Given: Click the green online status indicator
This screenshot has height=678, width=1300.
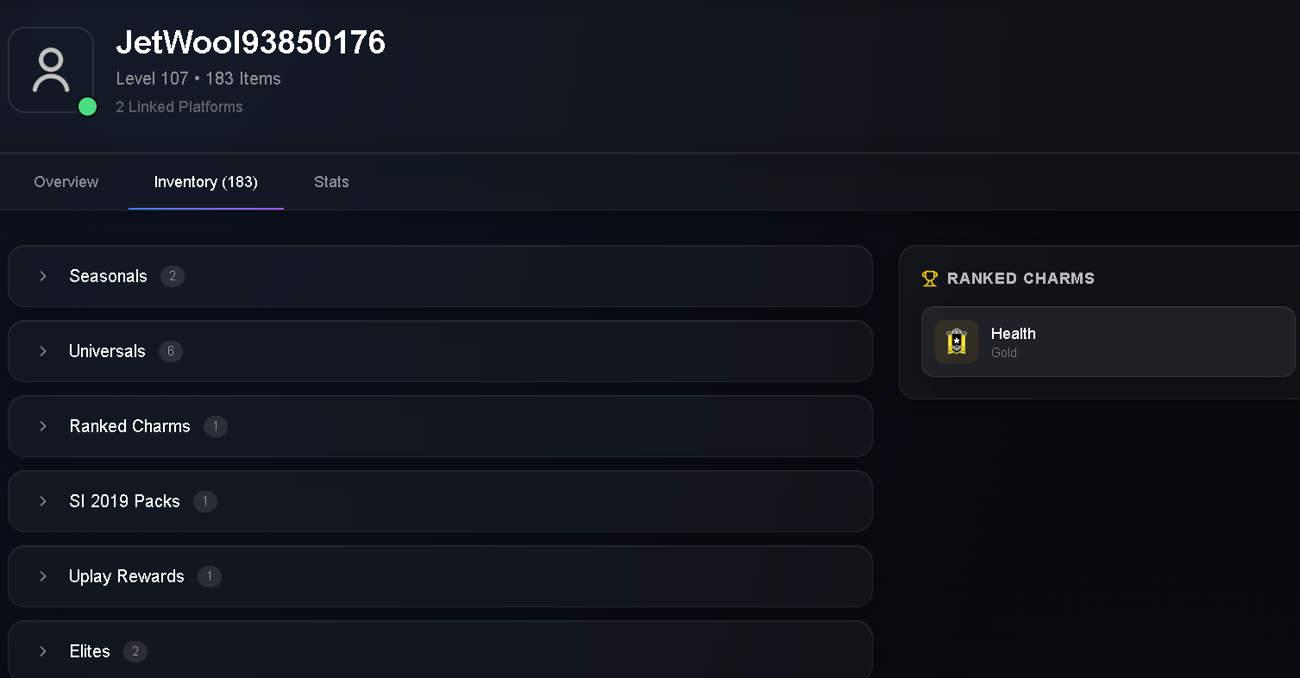Looking at the screenshot, I should (x=87, y=106).
